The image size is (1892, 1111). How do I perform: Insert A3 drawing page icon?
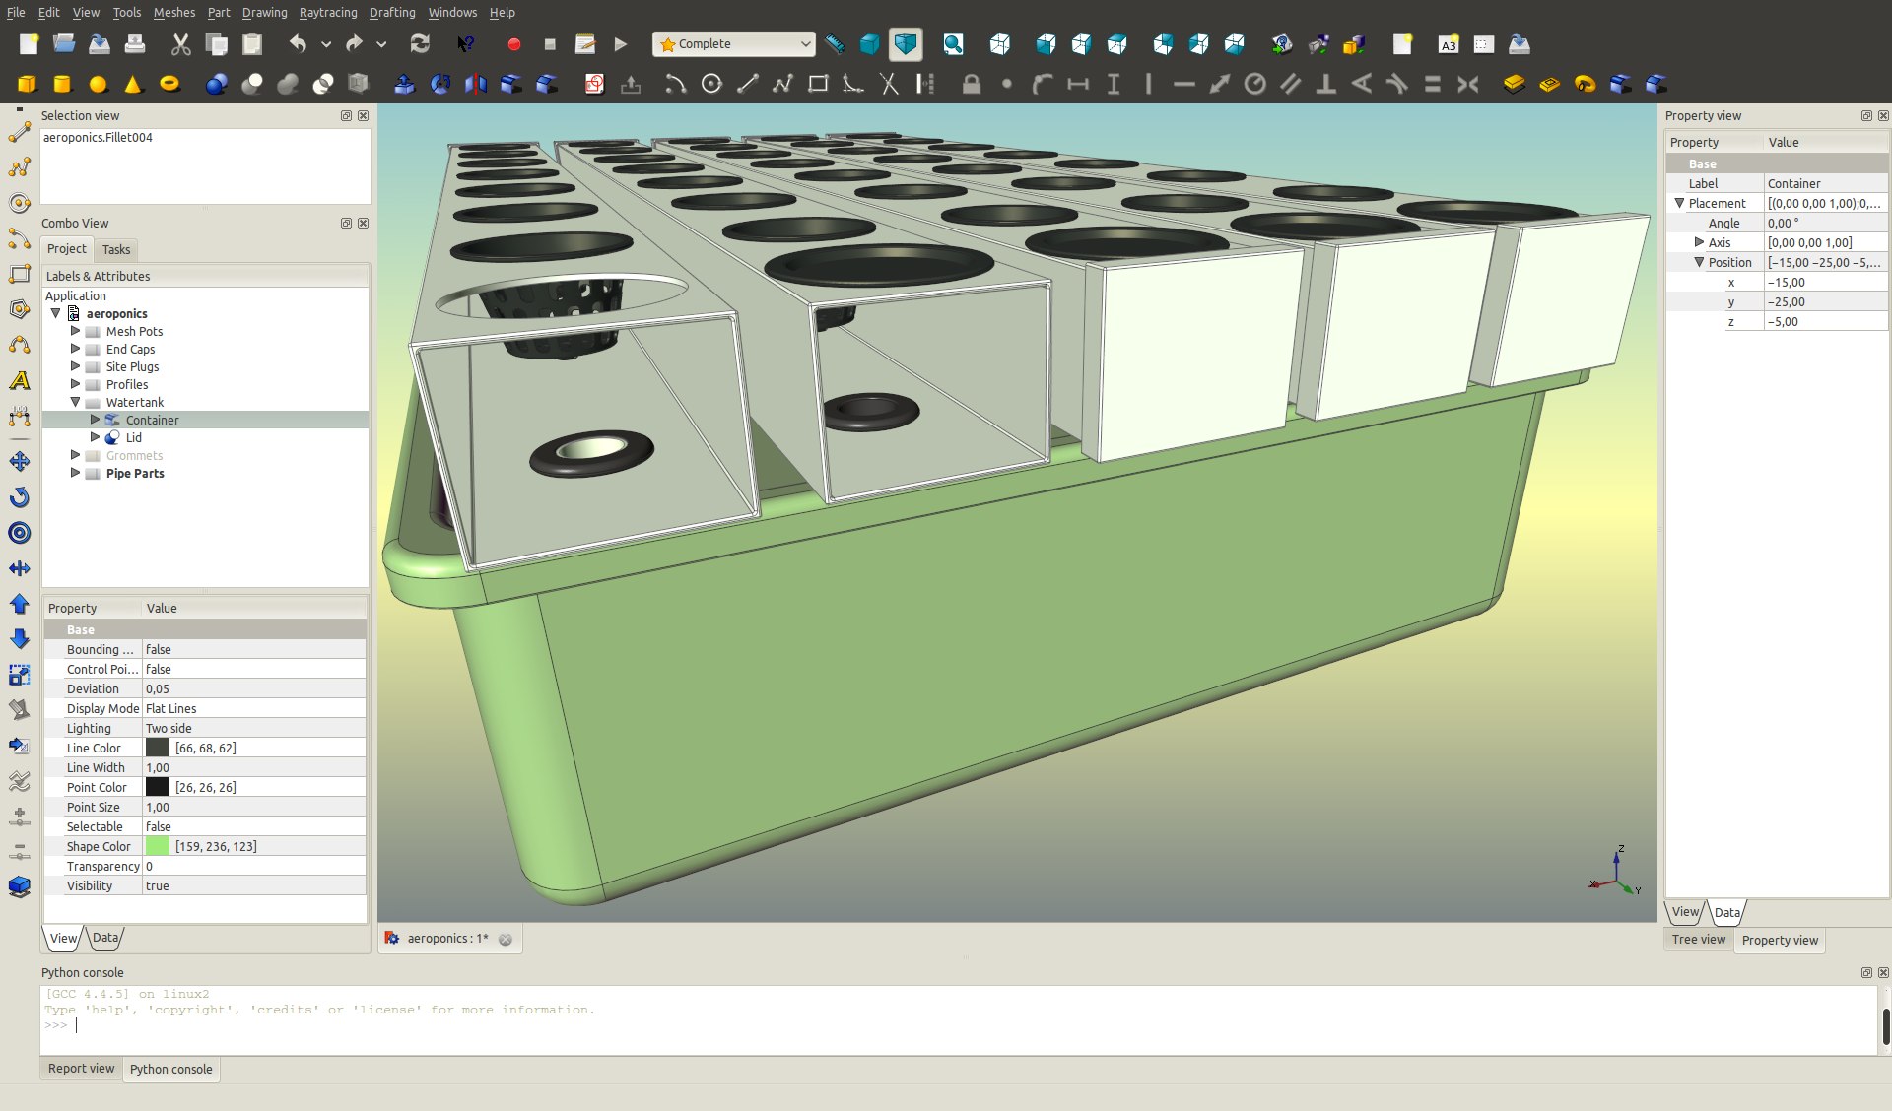pyautogui.click(x=1448, y=44)
